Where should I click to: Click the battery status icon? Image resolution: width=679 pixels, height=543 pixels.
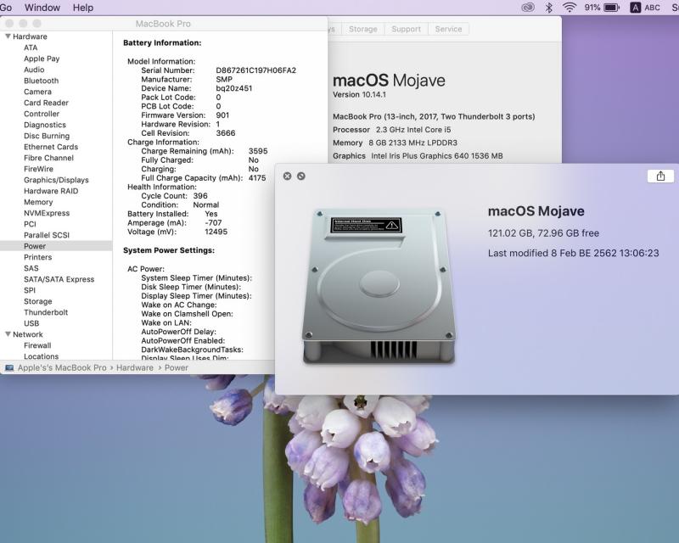tap(611, 8)
